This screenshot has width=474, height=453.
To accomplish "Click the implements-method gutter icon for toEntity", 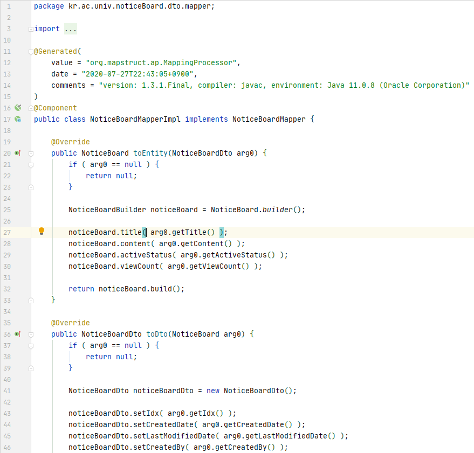I will click(18, 153).
